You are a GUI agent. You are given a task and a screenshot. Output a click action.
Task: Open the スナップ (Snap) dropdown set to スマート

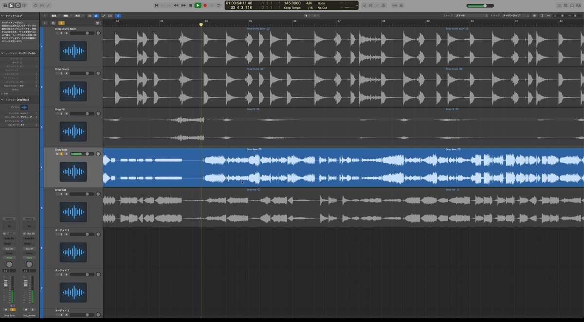point(471,16)
